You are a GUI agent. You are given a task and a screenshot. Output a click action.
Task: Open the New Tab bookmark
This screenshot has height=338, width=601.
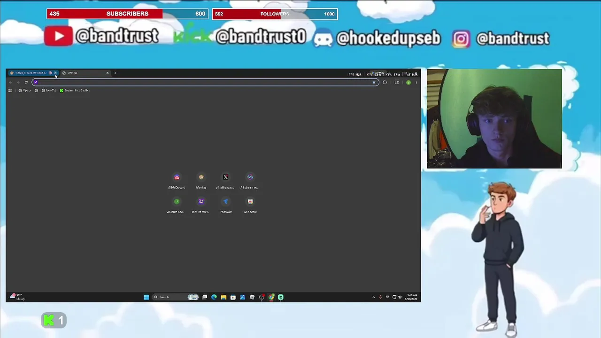tap(49, 90)
